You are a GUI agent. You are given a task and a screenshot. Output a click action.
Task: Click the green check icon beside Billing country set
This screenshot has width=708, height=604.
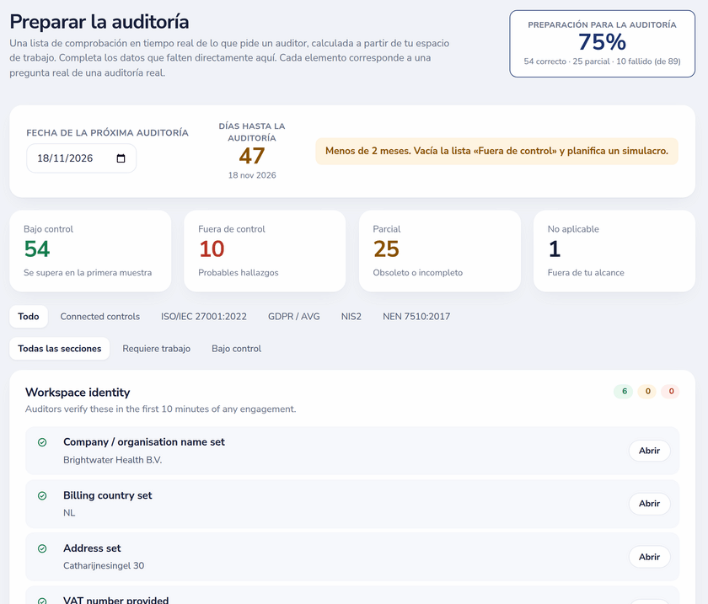[42, 495]
